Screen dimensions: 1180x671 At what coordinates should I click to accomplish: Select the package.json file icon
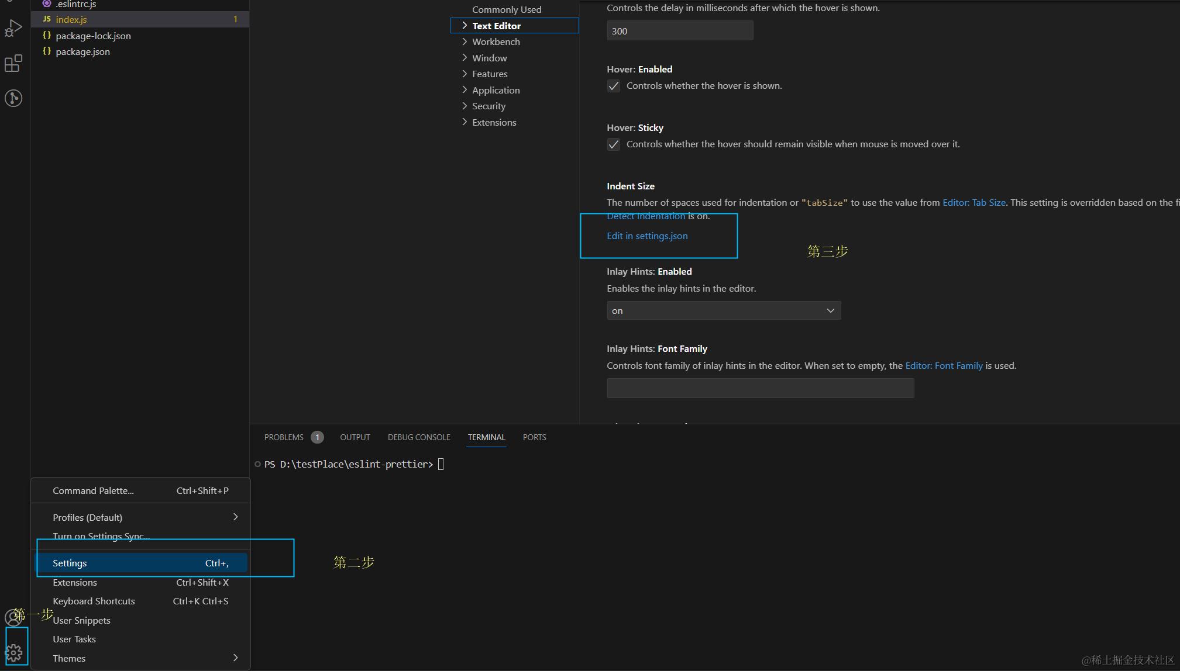(47, 51)
